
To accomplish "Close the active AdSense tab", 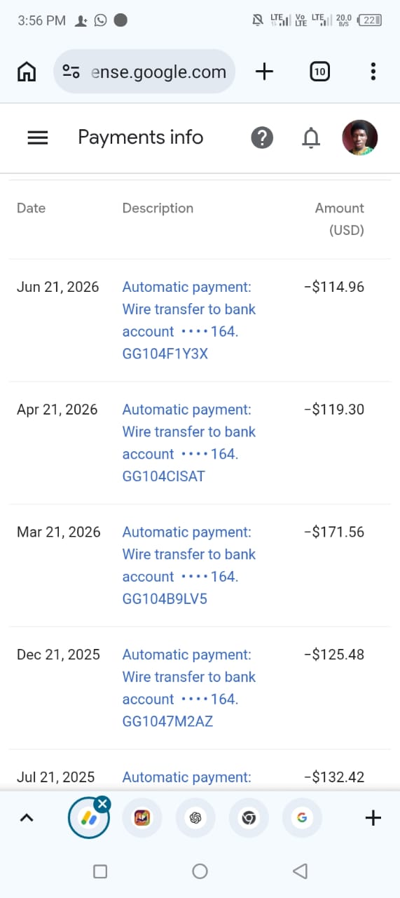I will tap(102, 804).
